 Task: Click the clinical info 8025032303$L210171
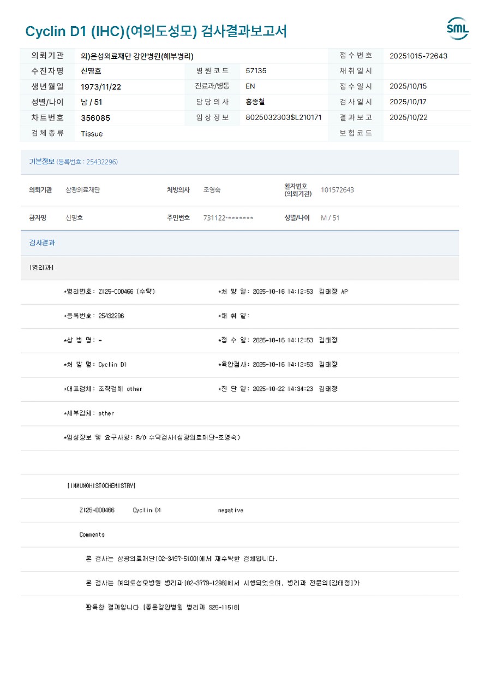(x=284, y=117)
